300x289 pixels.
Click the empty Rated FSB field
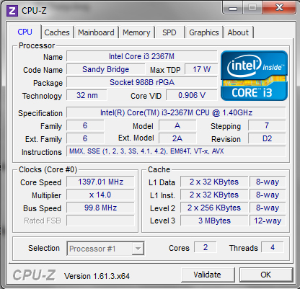[x=100, y=221]
